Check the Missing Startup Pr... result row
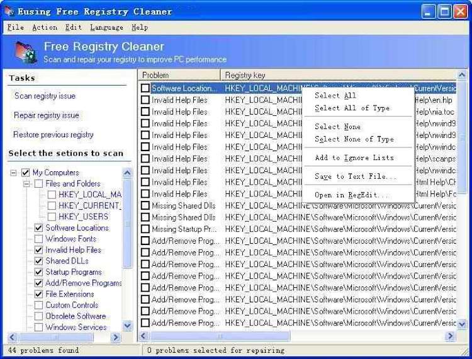 [145, 229]
